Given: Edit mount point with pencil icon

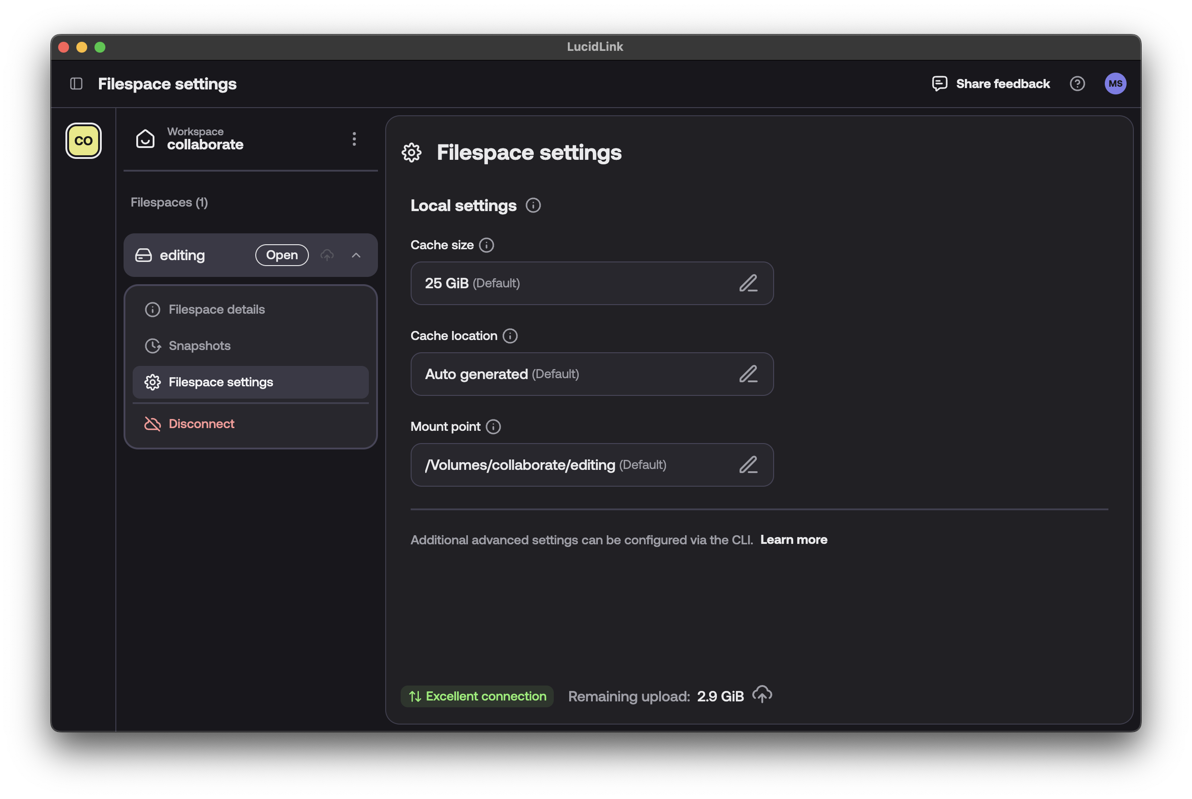Looking at the screenshot, I should [x=748, y=465].
